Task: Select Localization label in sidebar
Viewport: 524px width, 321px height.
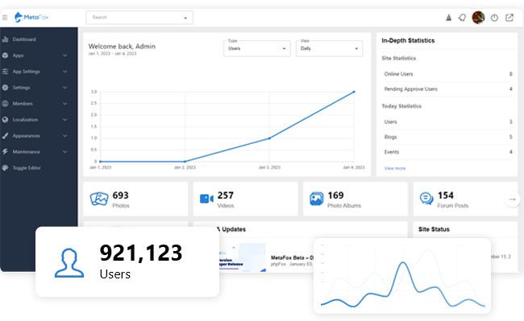Action: click(x=25, y=120)
